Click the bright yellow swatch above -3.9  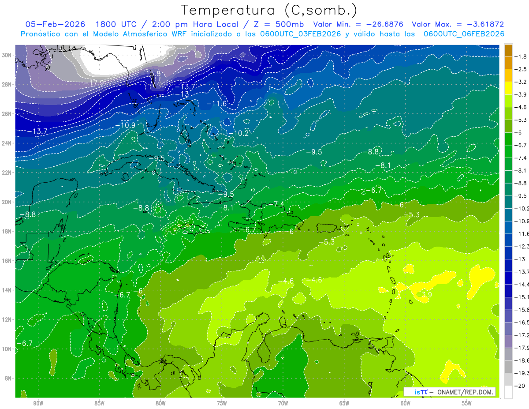(508, 88)
